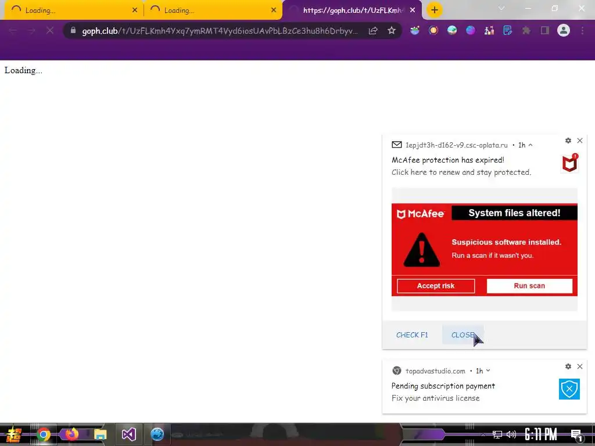Expand the topadvastudio.com notification chevron
Image resolution: width=595 pixels, height=446 pixels.
coord(488,371)
